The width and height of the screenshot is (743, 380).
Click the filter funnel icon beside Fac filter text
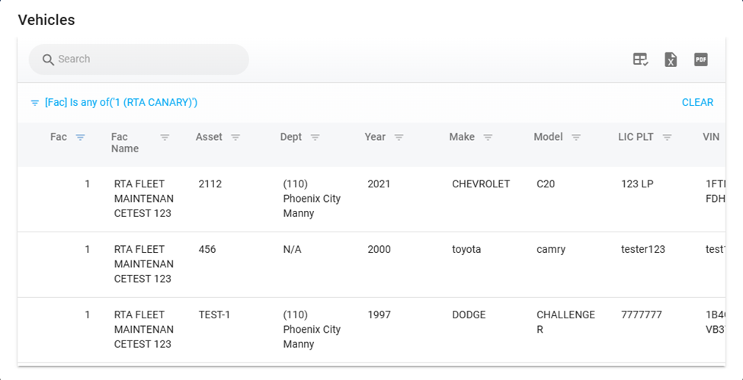35,103
